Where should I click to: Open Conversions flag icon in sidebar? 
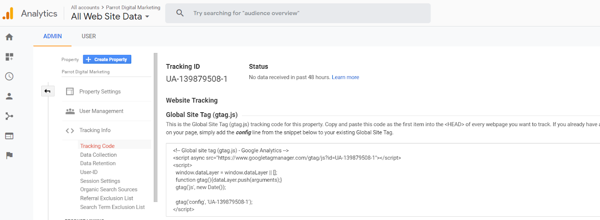(9, 155)
